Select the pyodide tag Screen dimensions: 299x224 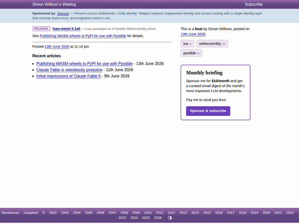(x=191, y=53)
